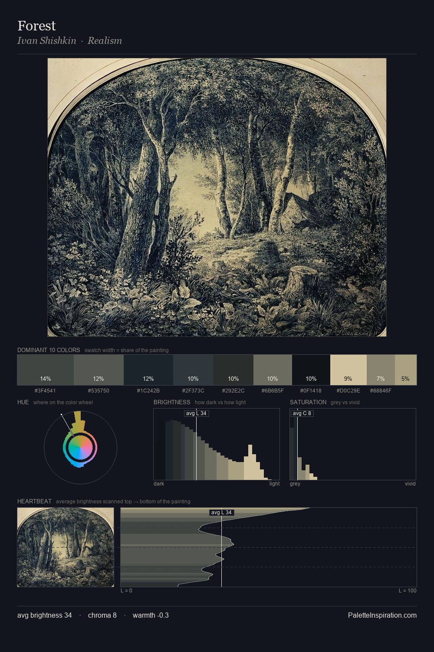Click the #3F4541 color swatch at 14%
Screen dimensions: 434x652
click(x=46, y=370)
